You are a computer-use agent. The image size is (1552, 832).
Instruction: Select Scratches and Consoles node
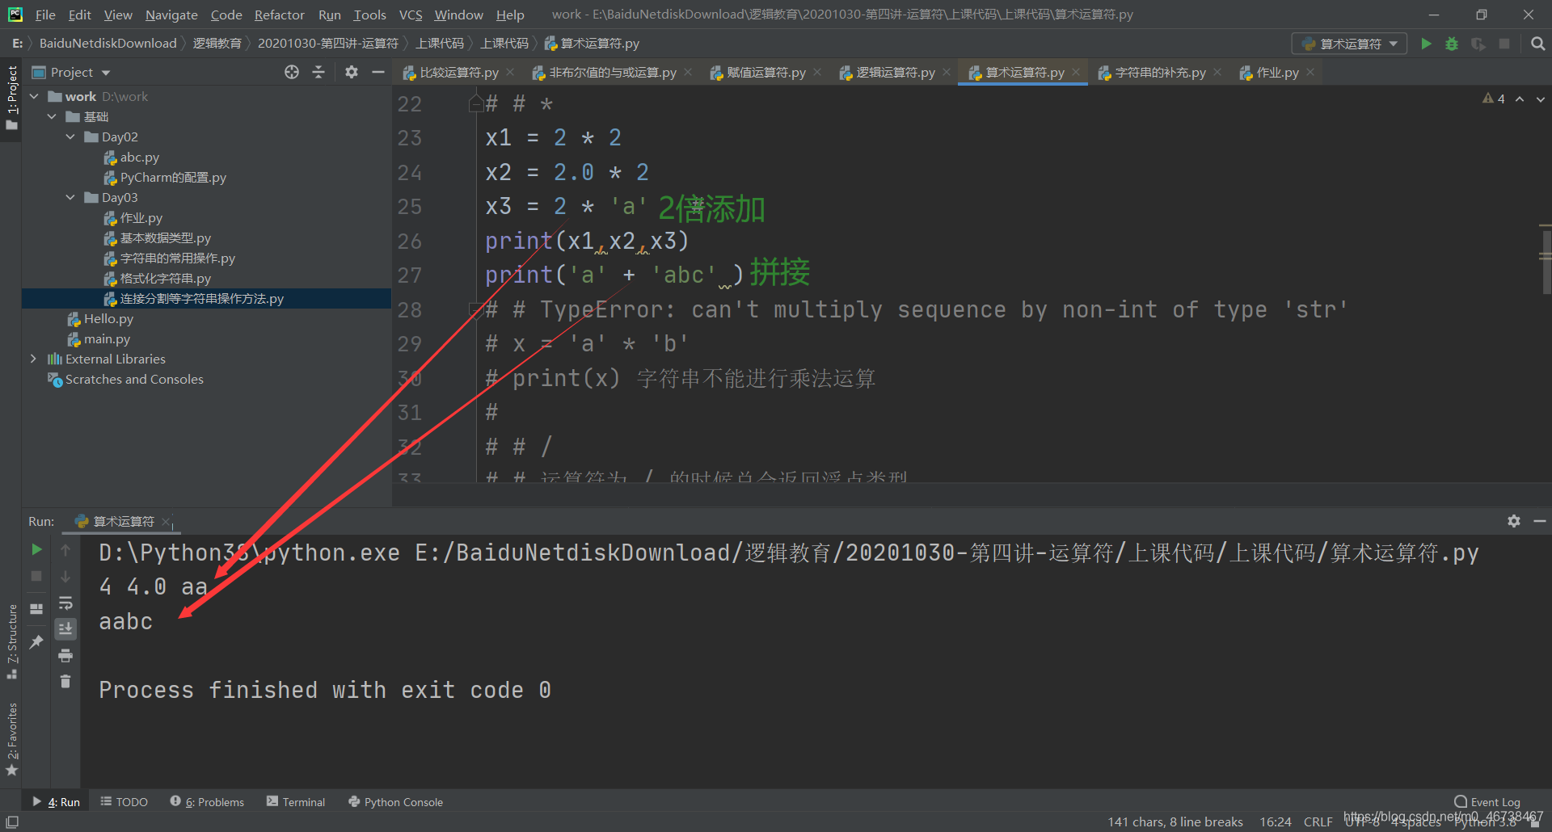click(134, 379)
